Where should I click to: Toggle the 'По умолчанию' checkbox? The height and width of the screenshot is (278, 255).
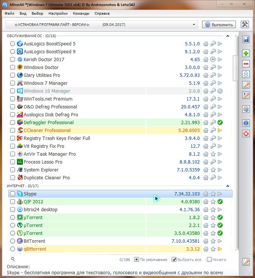136,260
